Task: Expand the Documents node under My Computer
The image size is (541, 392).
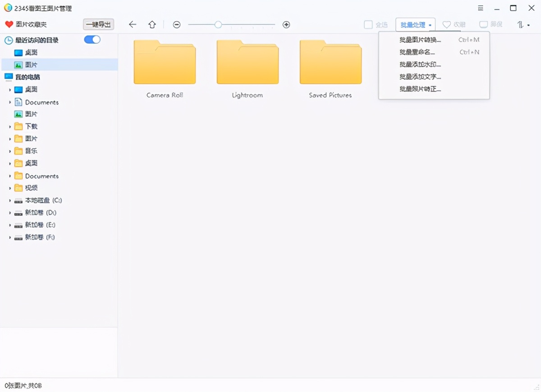Action: click(10, 102)
